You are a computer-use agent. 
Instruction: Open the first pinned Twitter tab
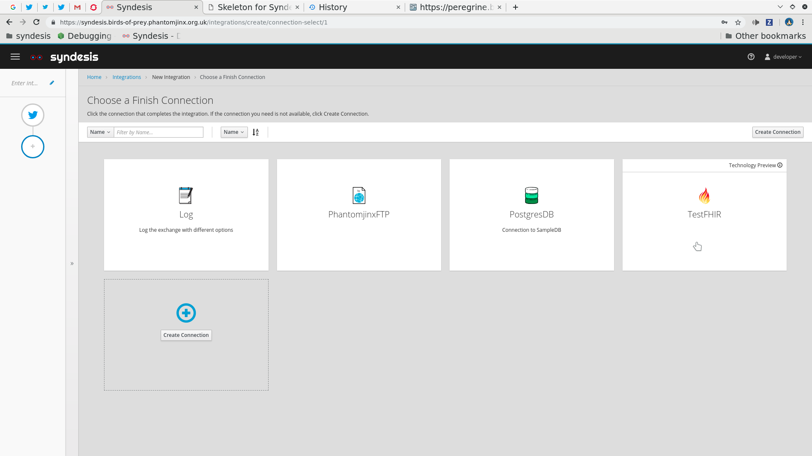pos(29,7)
